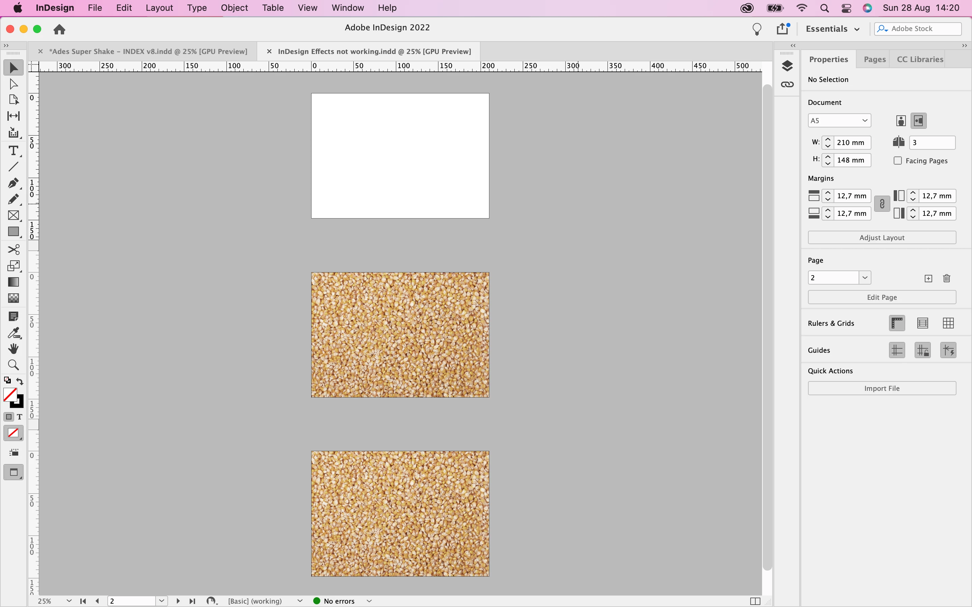Viewport: 972px width, 607px height.
Task: Pick the Eyedropper tool
Action: tap(13, 333)
